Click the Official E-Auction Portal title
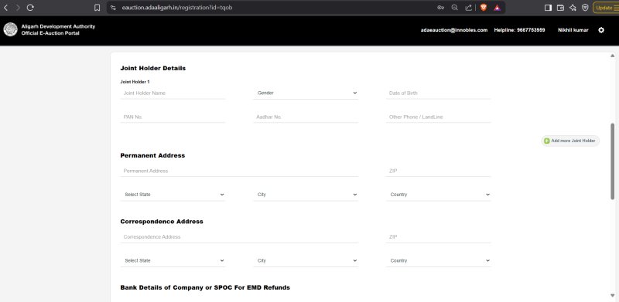This screenshot has height=302, width=619. coord(50,33)
